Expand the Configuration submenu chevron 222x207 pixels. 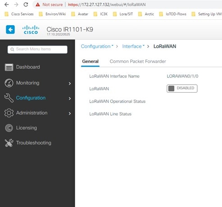pos(70,99)
